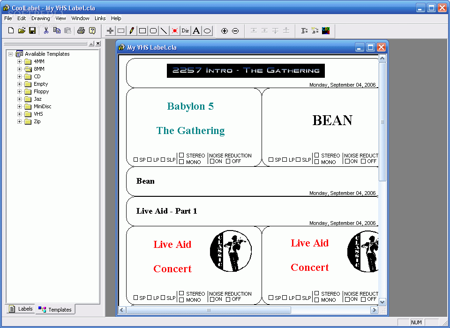Screen dimensions: 450x328
Task: Copy the selected object
Action: [57, 30]
